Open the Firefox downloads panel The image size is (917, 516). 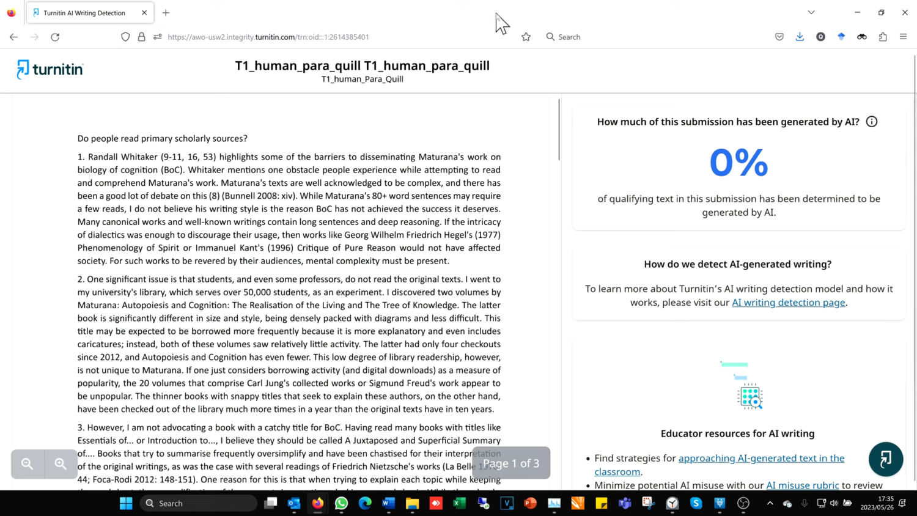coord(800,37)
